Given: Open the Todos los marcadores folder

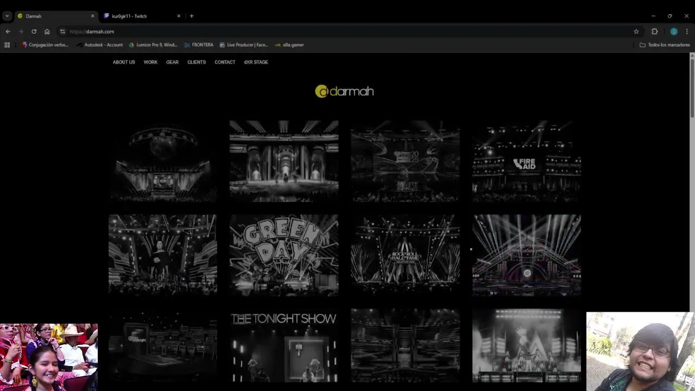Looking at the screenshot, I should (x=665, y=45).
